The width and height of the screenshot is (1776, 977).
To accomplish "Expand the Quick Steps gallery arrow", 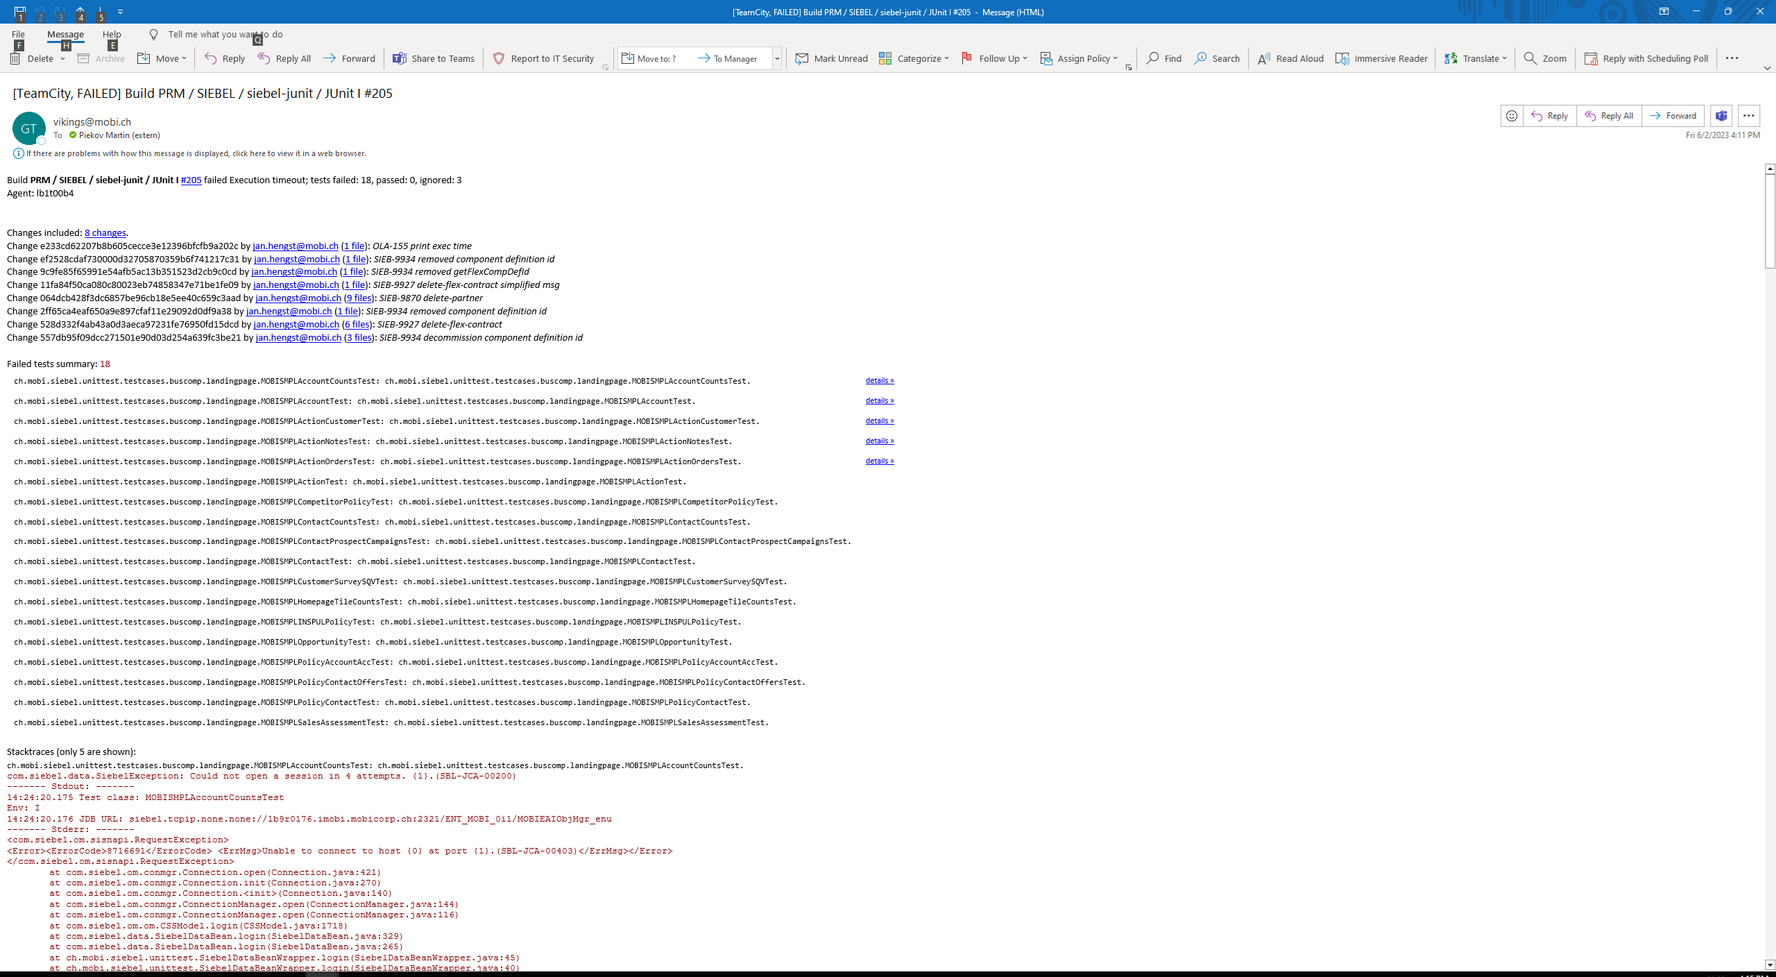I will click(777, 58).
